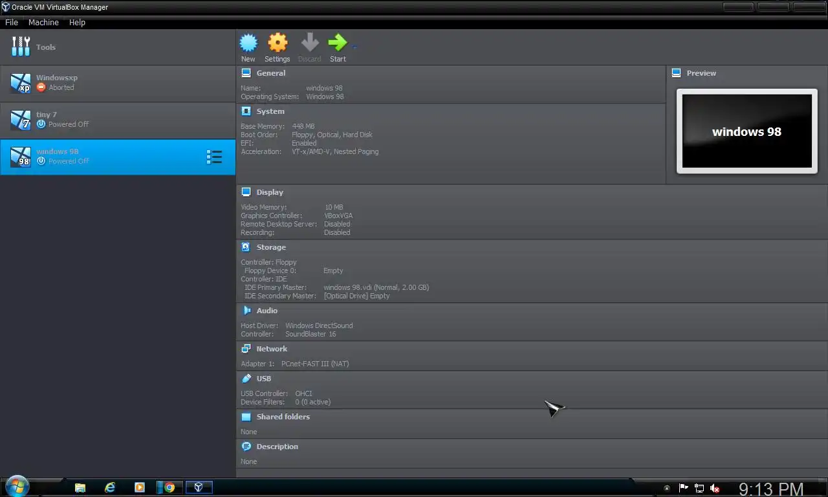Open the Tools entry in the sidebar

click(x=118, y=47)
